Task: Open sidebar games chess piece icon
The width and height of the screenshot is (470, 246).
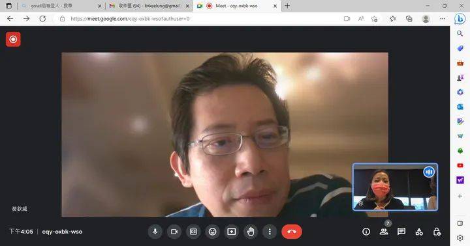Action: pyautogui.click(x=460, y=77)
